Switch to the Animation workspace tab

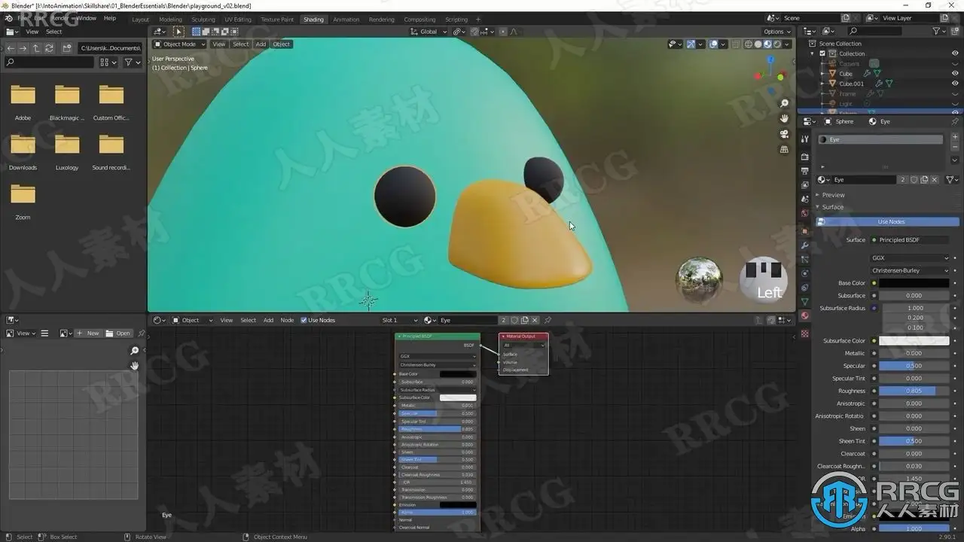coord(346,20)
